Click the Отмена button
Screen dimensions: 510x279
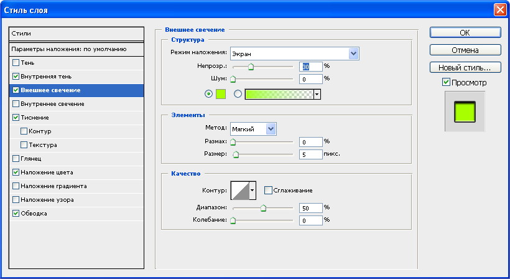tap(465, 50)
